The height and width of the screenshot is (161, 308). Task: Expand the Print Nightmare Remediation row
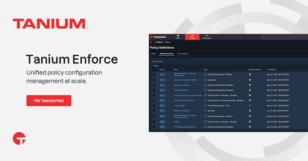pos(157,127)
